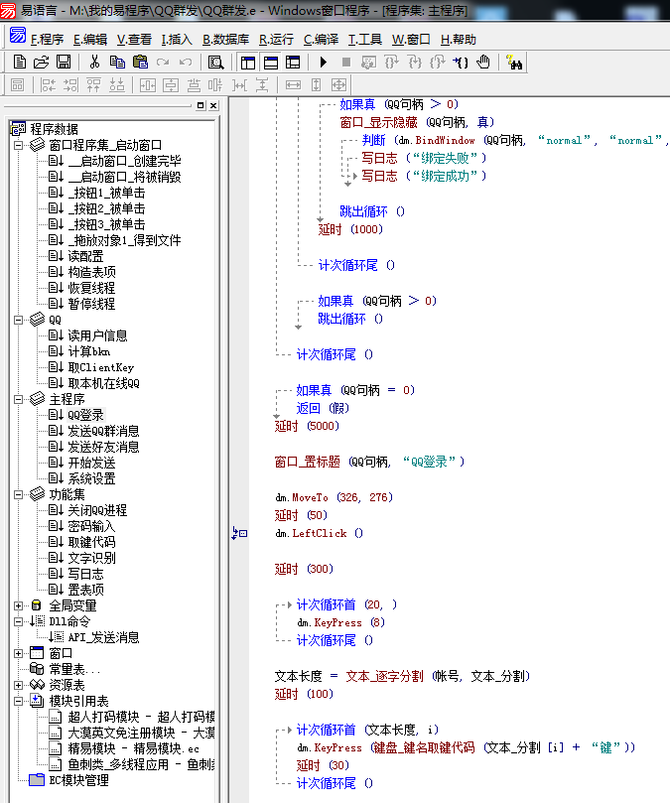The height and width of the screenshot is (803, 670).
Task: Close the left program panel
Action: click(x=213, y=105)
